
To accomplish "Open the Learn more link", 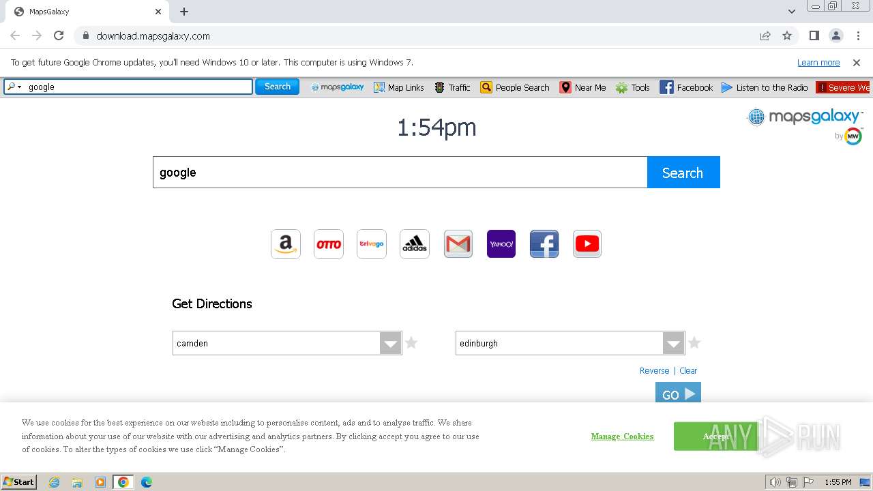I will click(818, 63).
